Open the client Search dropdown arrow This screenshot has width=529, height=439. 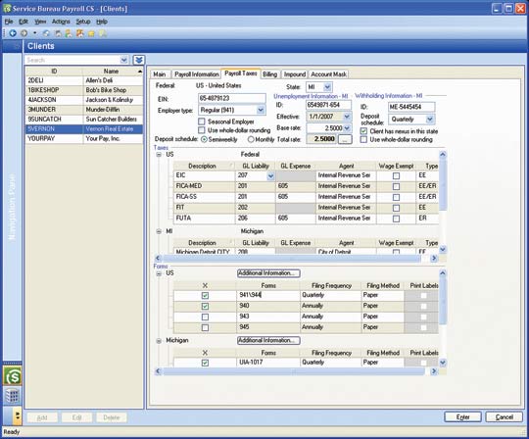[123, 60]
